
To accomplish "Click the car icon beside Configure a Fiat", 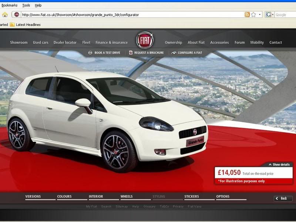I will point(174,53).
